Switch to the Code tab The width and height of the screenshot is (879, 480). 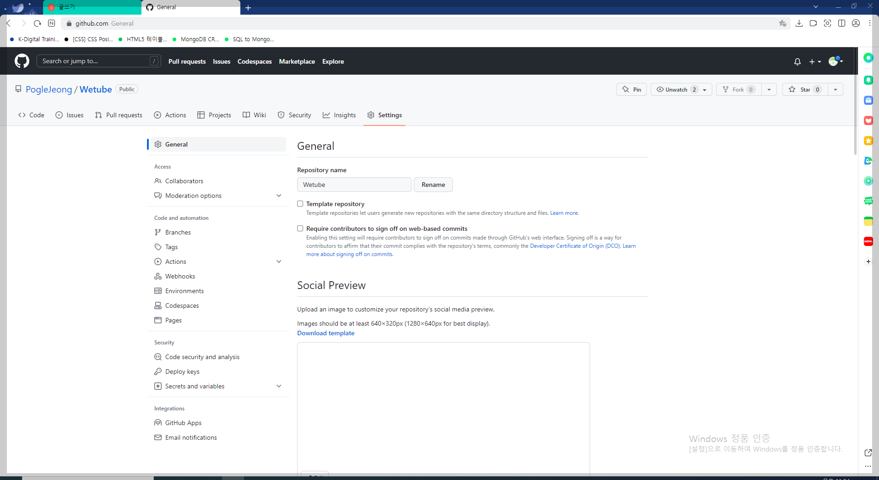[31, 115]
